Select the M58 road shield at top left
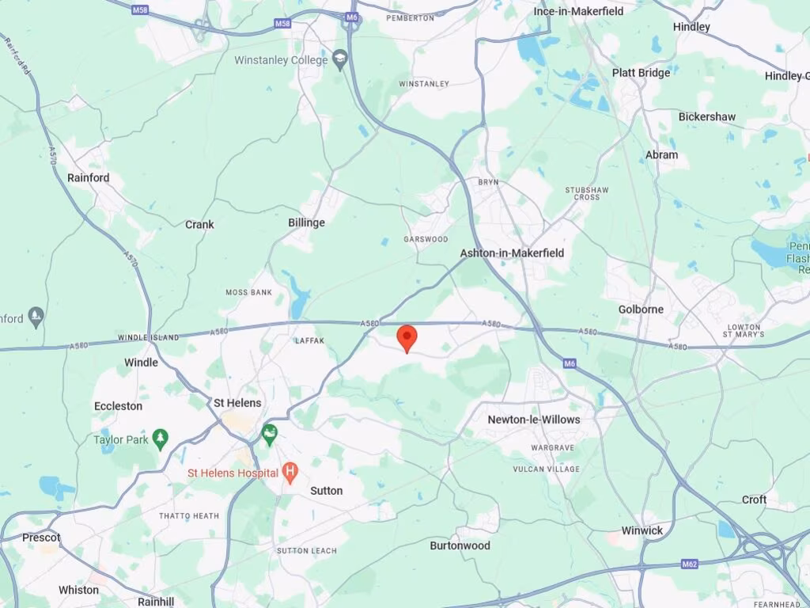The height and width of the screenshot is (608, 810). [139, 9]
